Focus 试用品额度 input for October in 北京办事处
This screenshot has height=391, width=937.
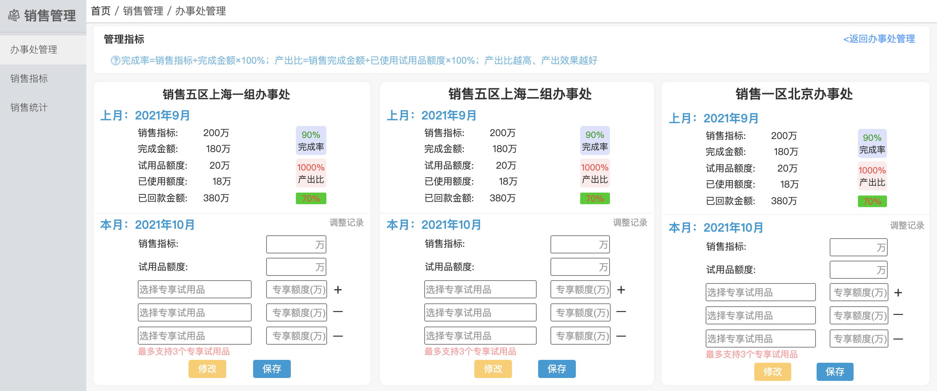pos(858,270)
